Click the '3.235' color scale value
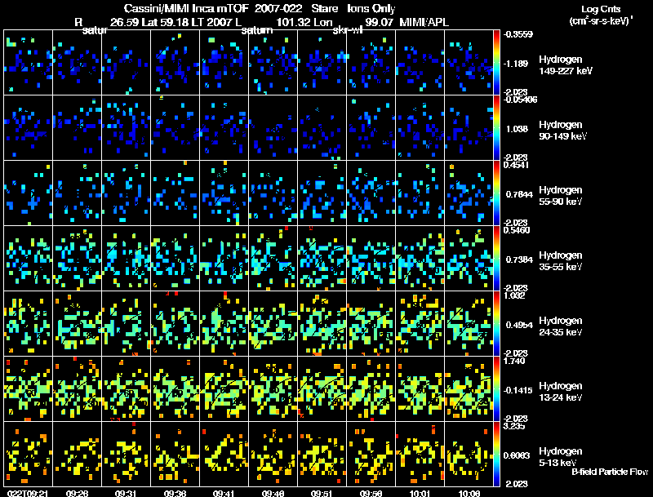This screenshot has height=497, width=653. (514, 426)
